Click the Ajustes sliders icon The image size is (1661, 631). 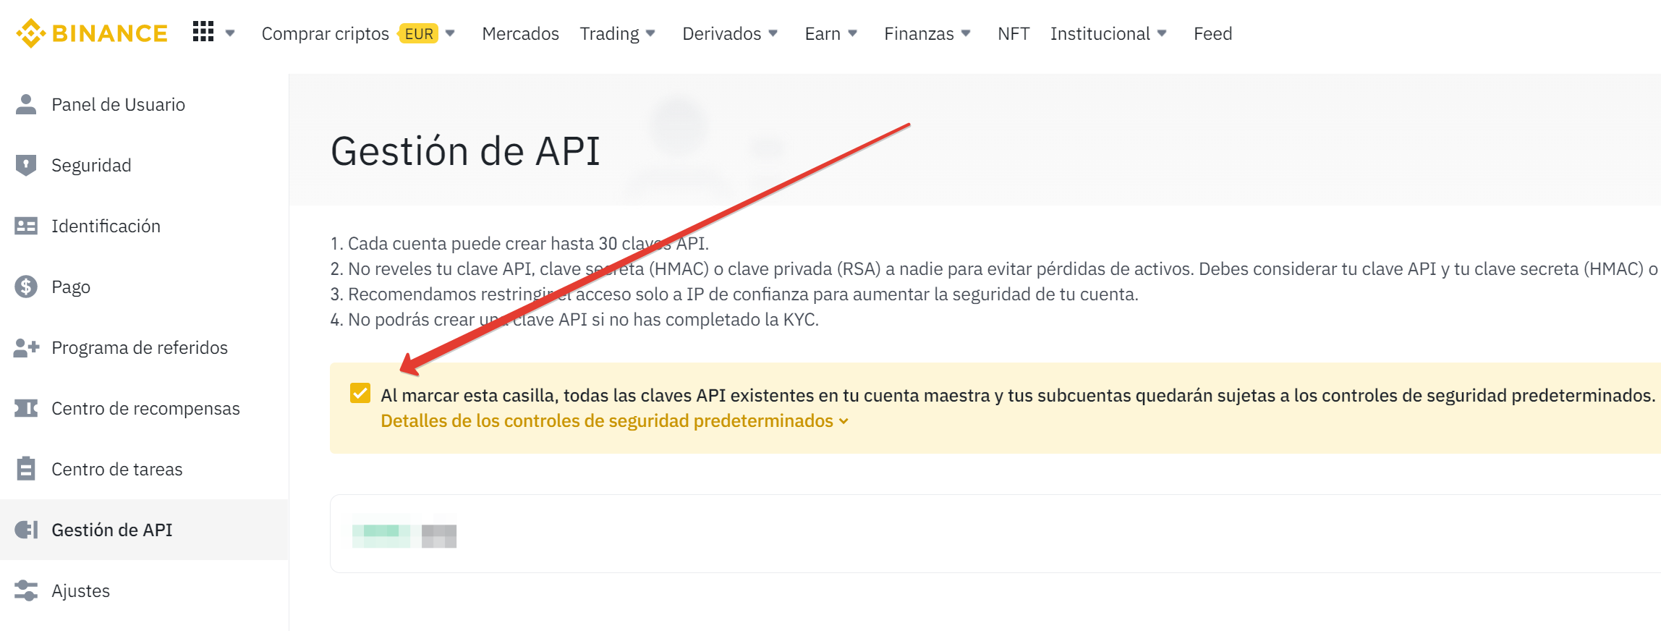[x=26, y=590]
